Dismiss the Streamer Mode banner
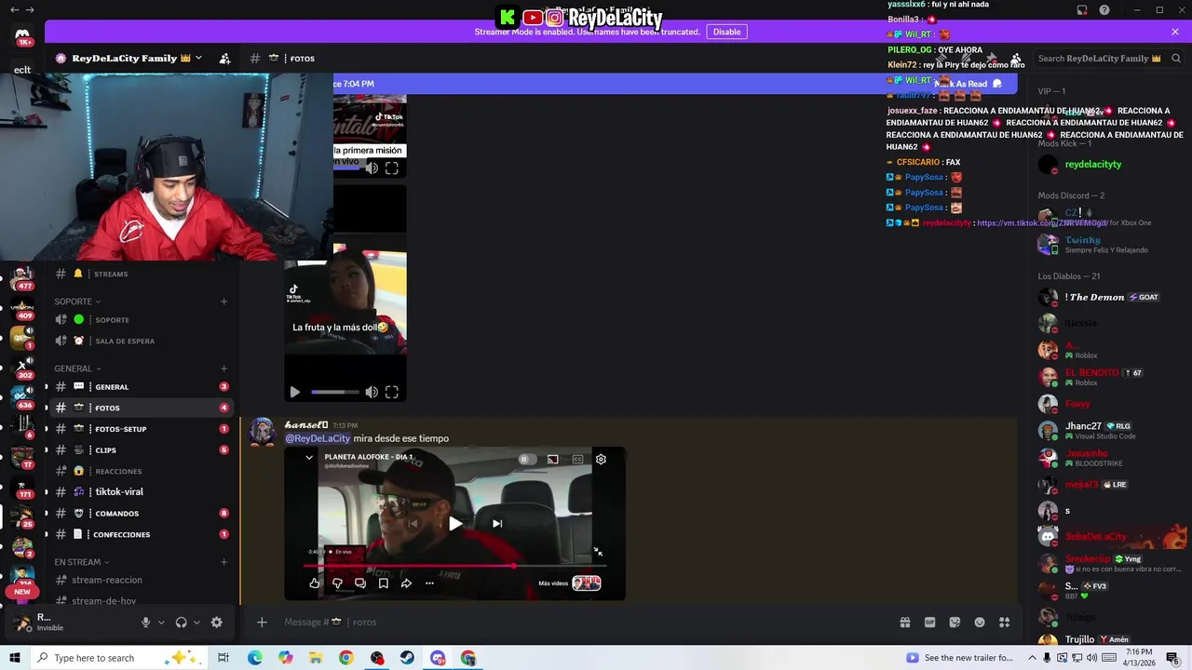 tap(1175, 32)
